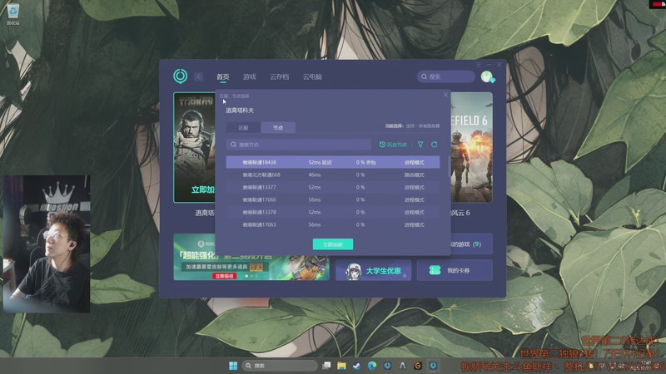Open the Recycle Bin desktop icon
Image resolution: width=666 pixels, height=374 pixels.
coord(13,14)
